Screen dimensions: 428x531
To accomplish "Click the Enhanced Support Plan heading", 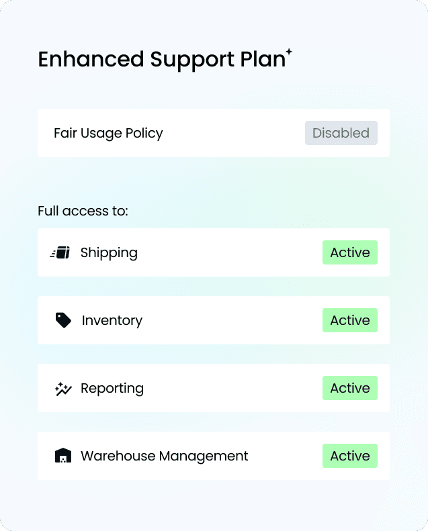I will coord(161,60).
